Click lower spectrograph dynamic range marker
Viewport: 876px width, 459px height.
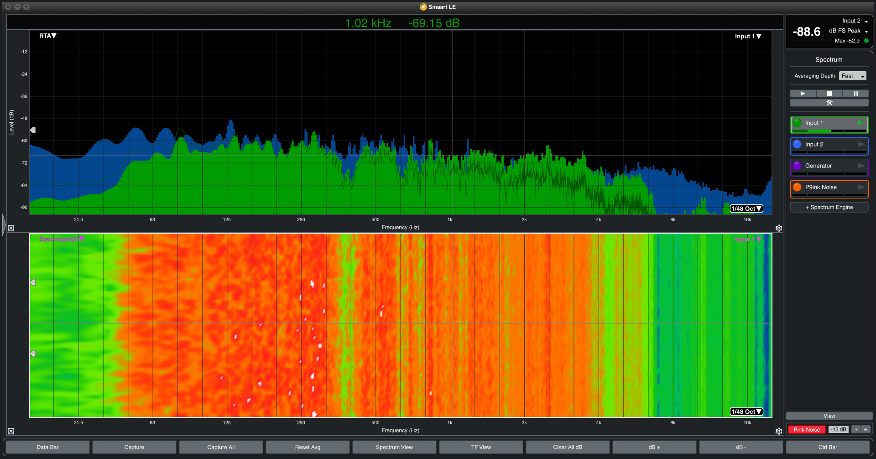point(33,354)
